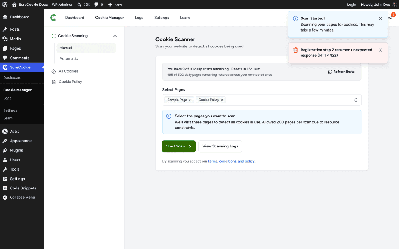Click the Refresh limits button
The image size is (399, 249).
pyautogui.click(x=341, y=72)
